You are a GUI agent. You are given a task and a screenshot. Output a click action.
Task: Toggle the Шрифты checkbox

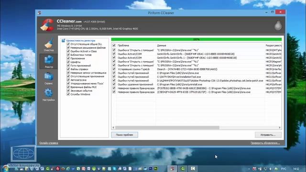[68, 62]
